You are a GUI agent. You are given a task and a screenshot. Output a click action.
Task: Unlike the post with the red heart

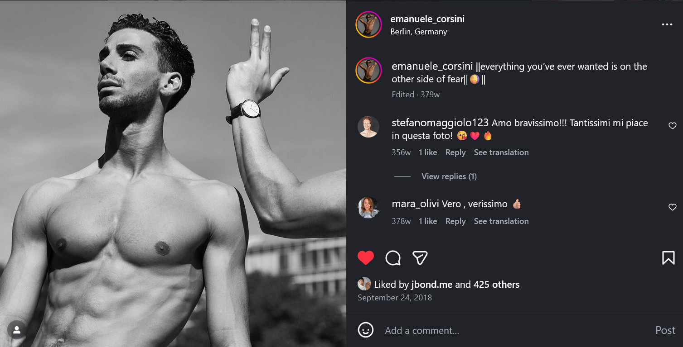(x=366, y=258)
